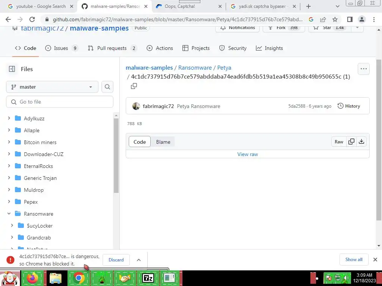Expand the Generic Trojan folder

point(9,178)
